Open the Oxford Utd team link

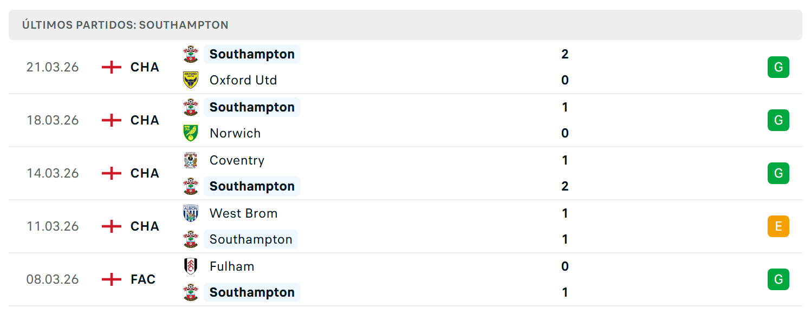pos(243,80)
